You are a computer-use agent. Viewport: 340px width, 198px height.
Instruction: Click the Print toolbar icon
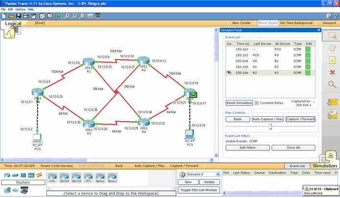tap(25, 16)
